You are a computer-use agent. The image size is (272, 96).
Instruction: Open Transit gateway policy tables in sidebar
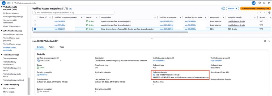(12, 69)
